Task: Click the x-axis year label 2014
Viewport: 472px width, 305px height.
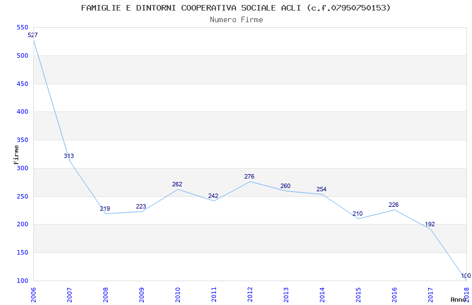Action: pyautogui.click(x=323, y=295)
